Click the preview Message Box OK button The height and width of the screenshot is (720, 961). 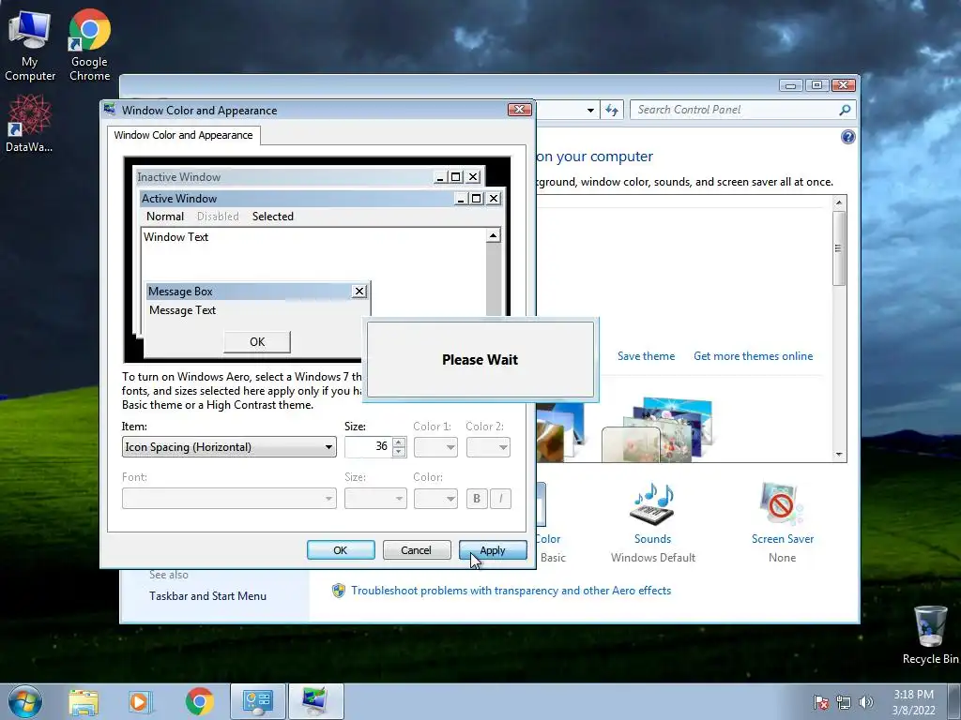coord(257,341)
